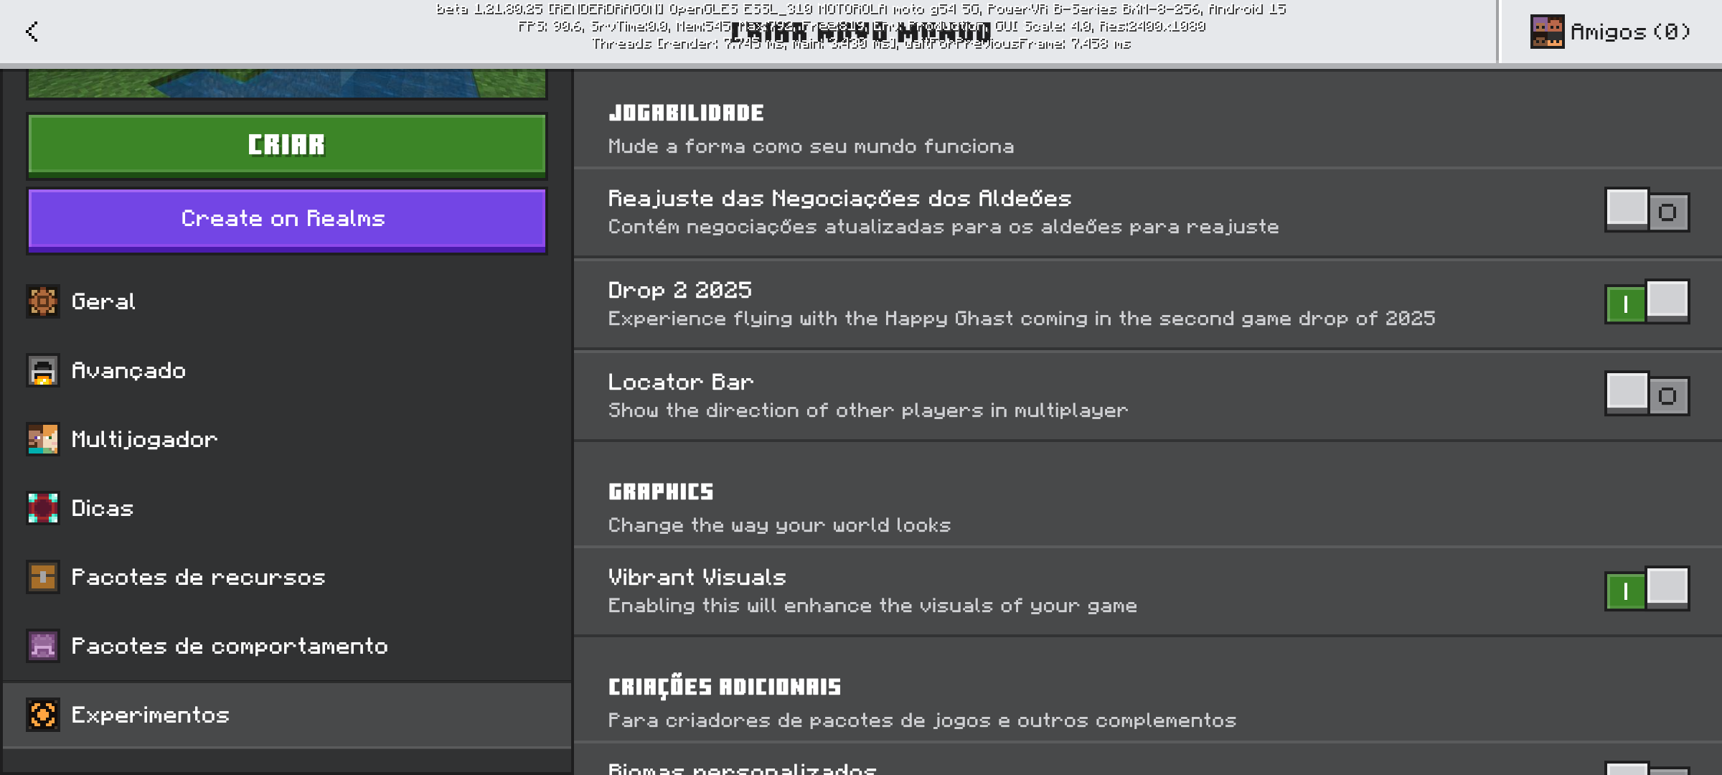The width and height of the screenshot is (1722, 775).
Task: Toggle Biomas personalizados at the bottom
Action: point(1647,768)
